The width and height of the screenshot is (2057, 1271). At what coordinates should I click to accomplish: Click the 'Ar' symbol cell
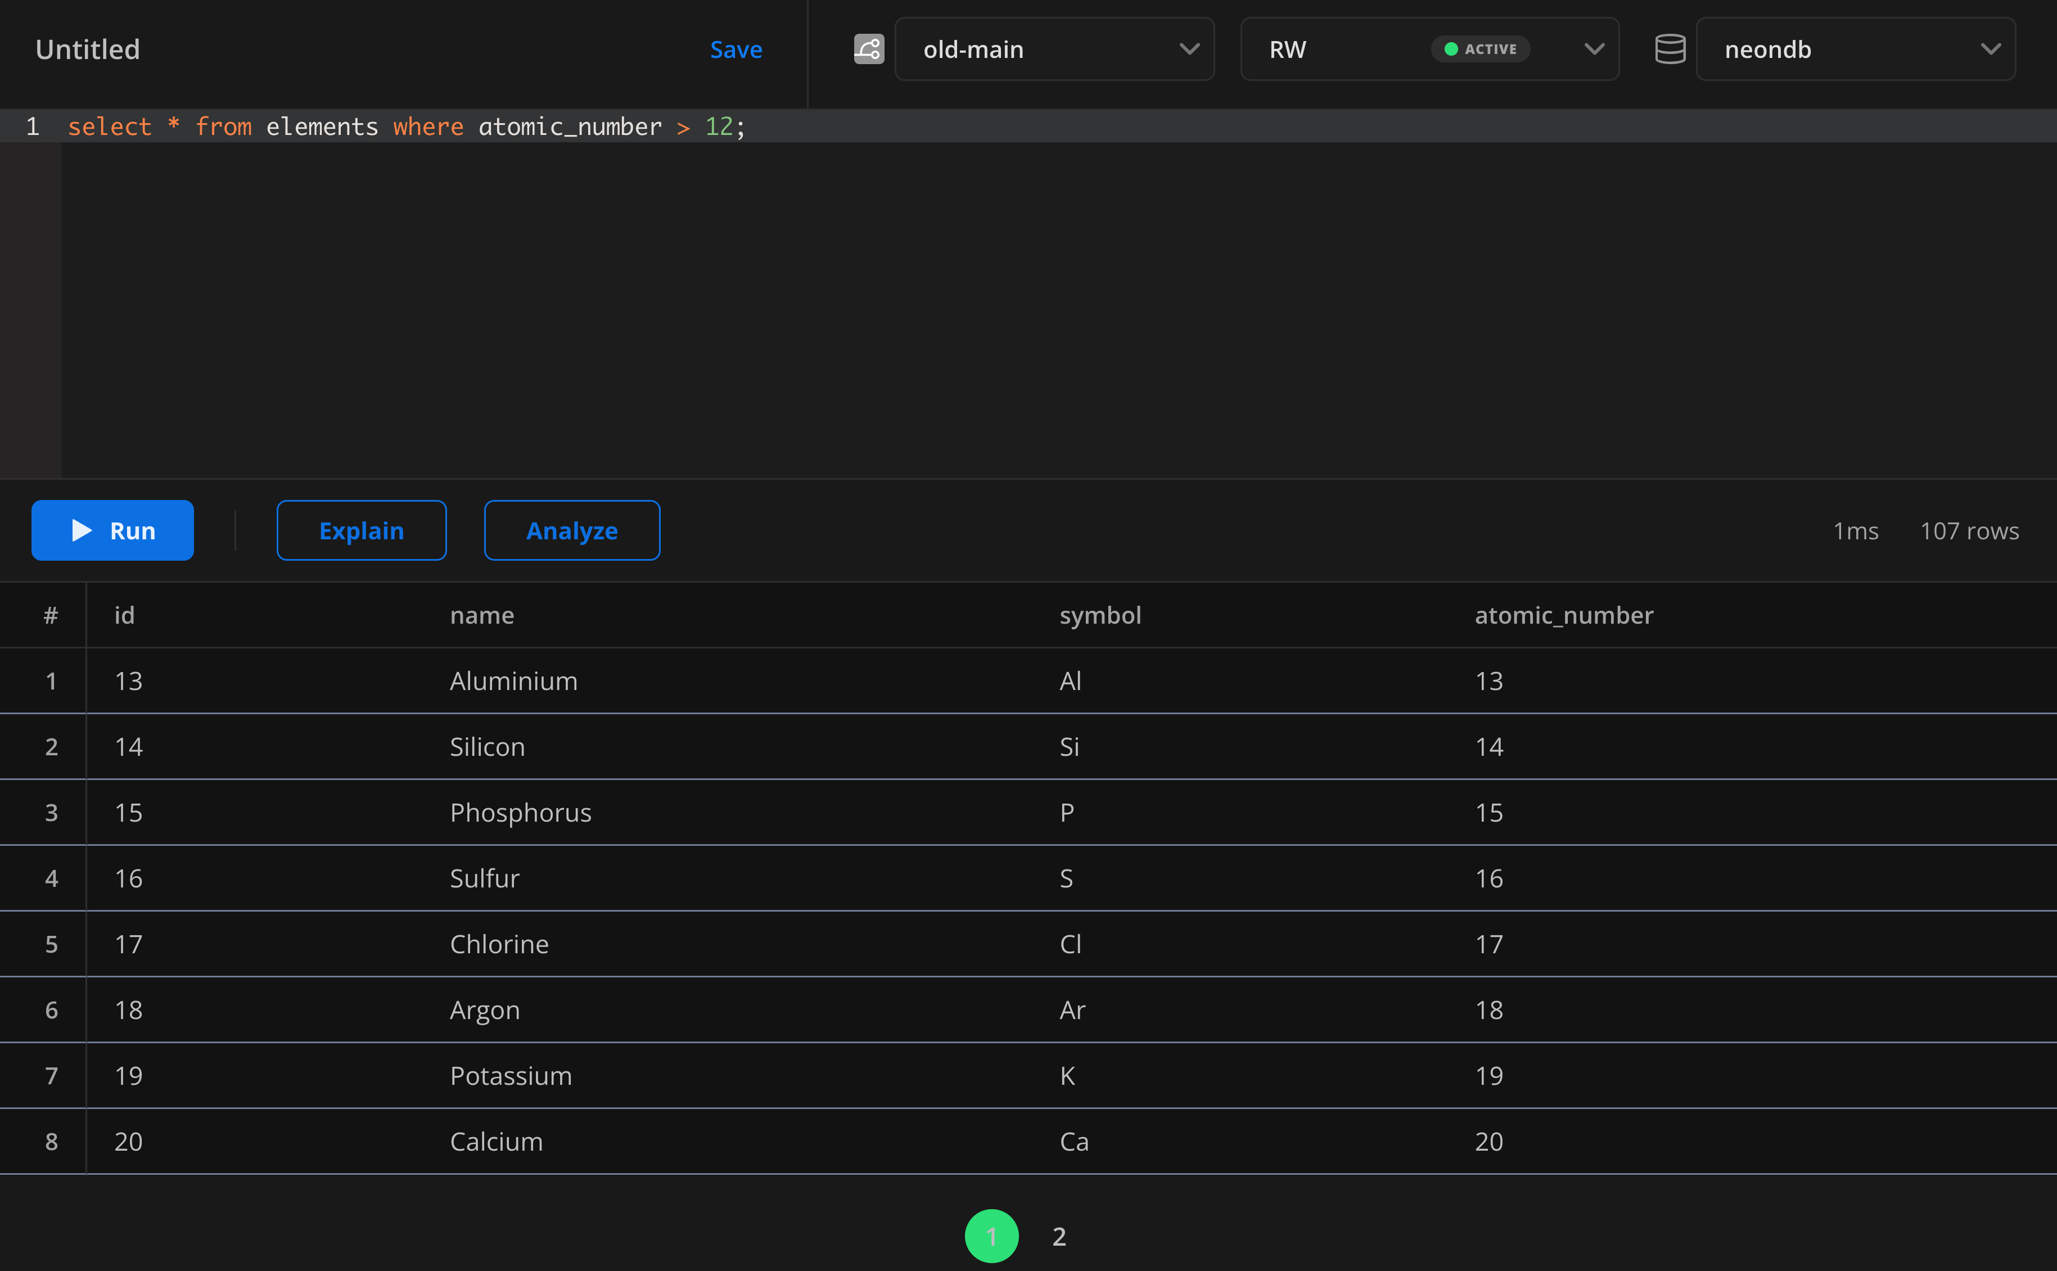tap(1072, 1011)
